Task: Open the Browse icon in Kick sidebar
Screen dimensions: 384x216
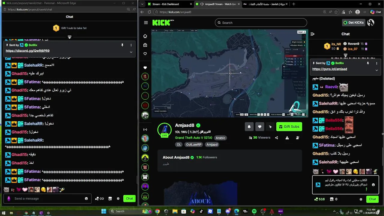Action: tap(145, 45)
